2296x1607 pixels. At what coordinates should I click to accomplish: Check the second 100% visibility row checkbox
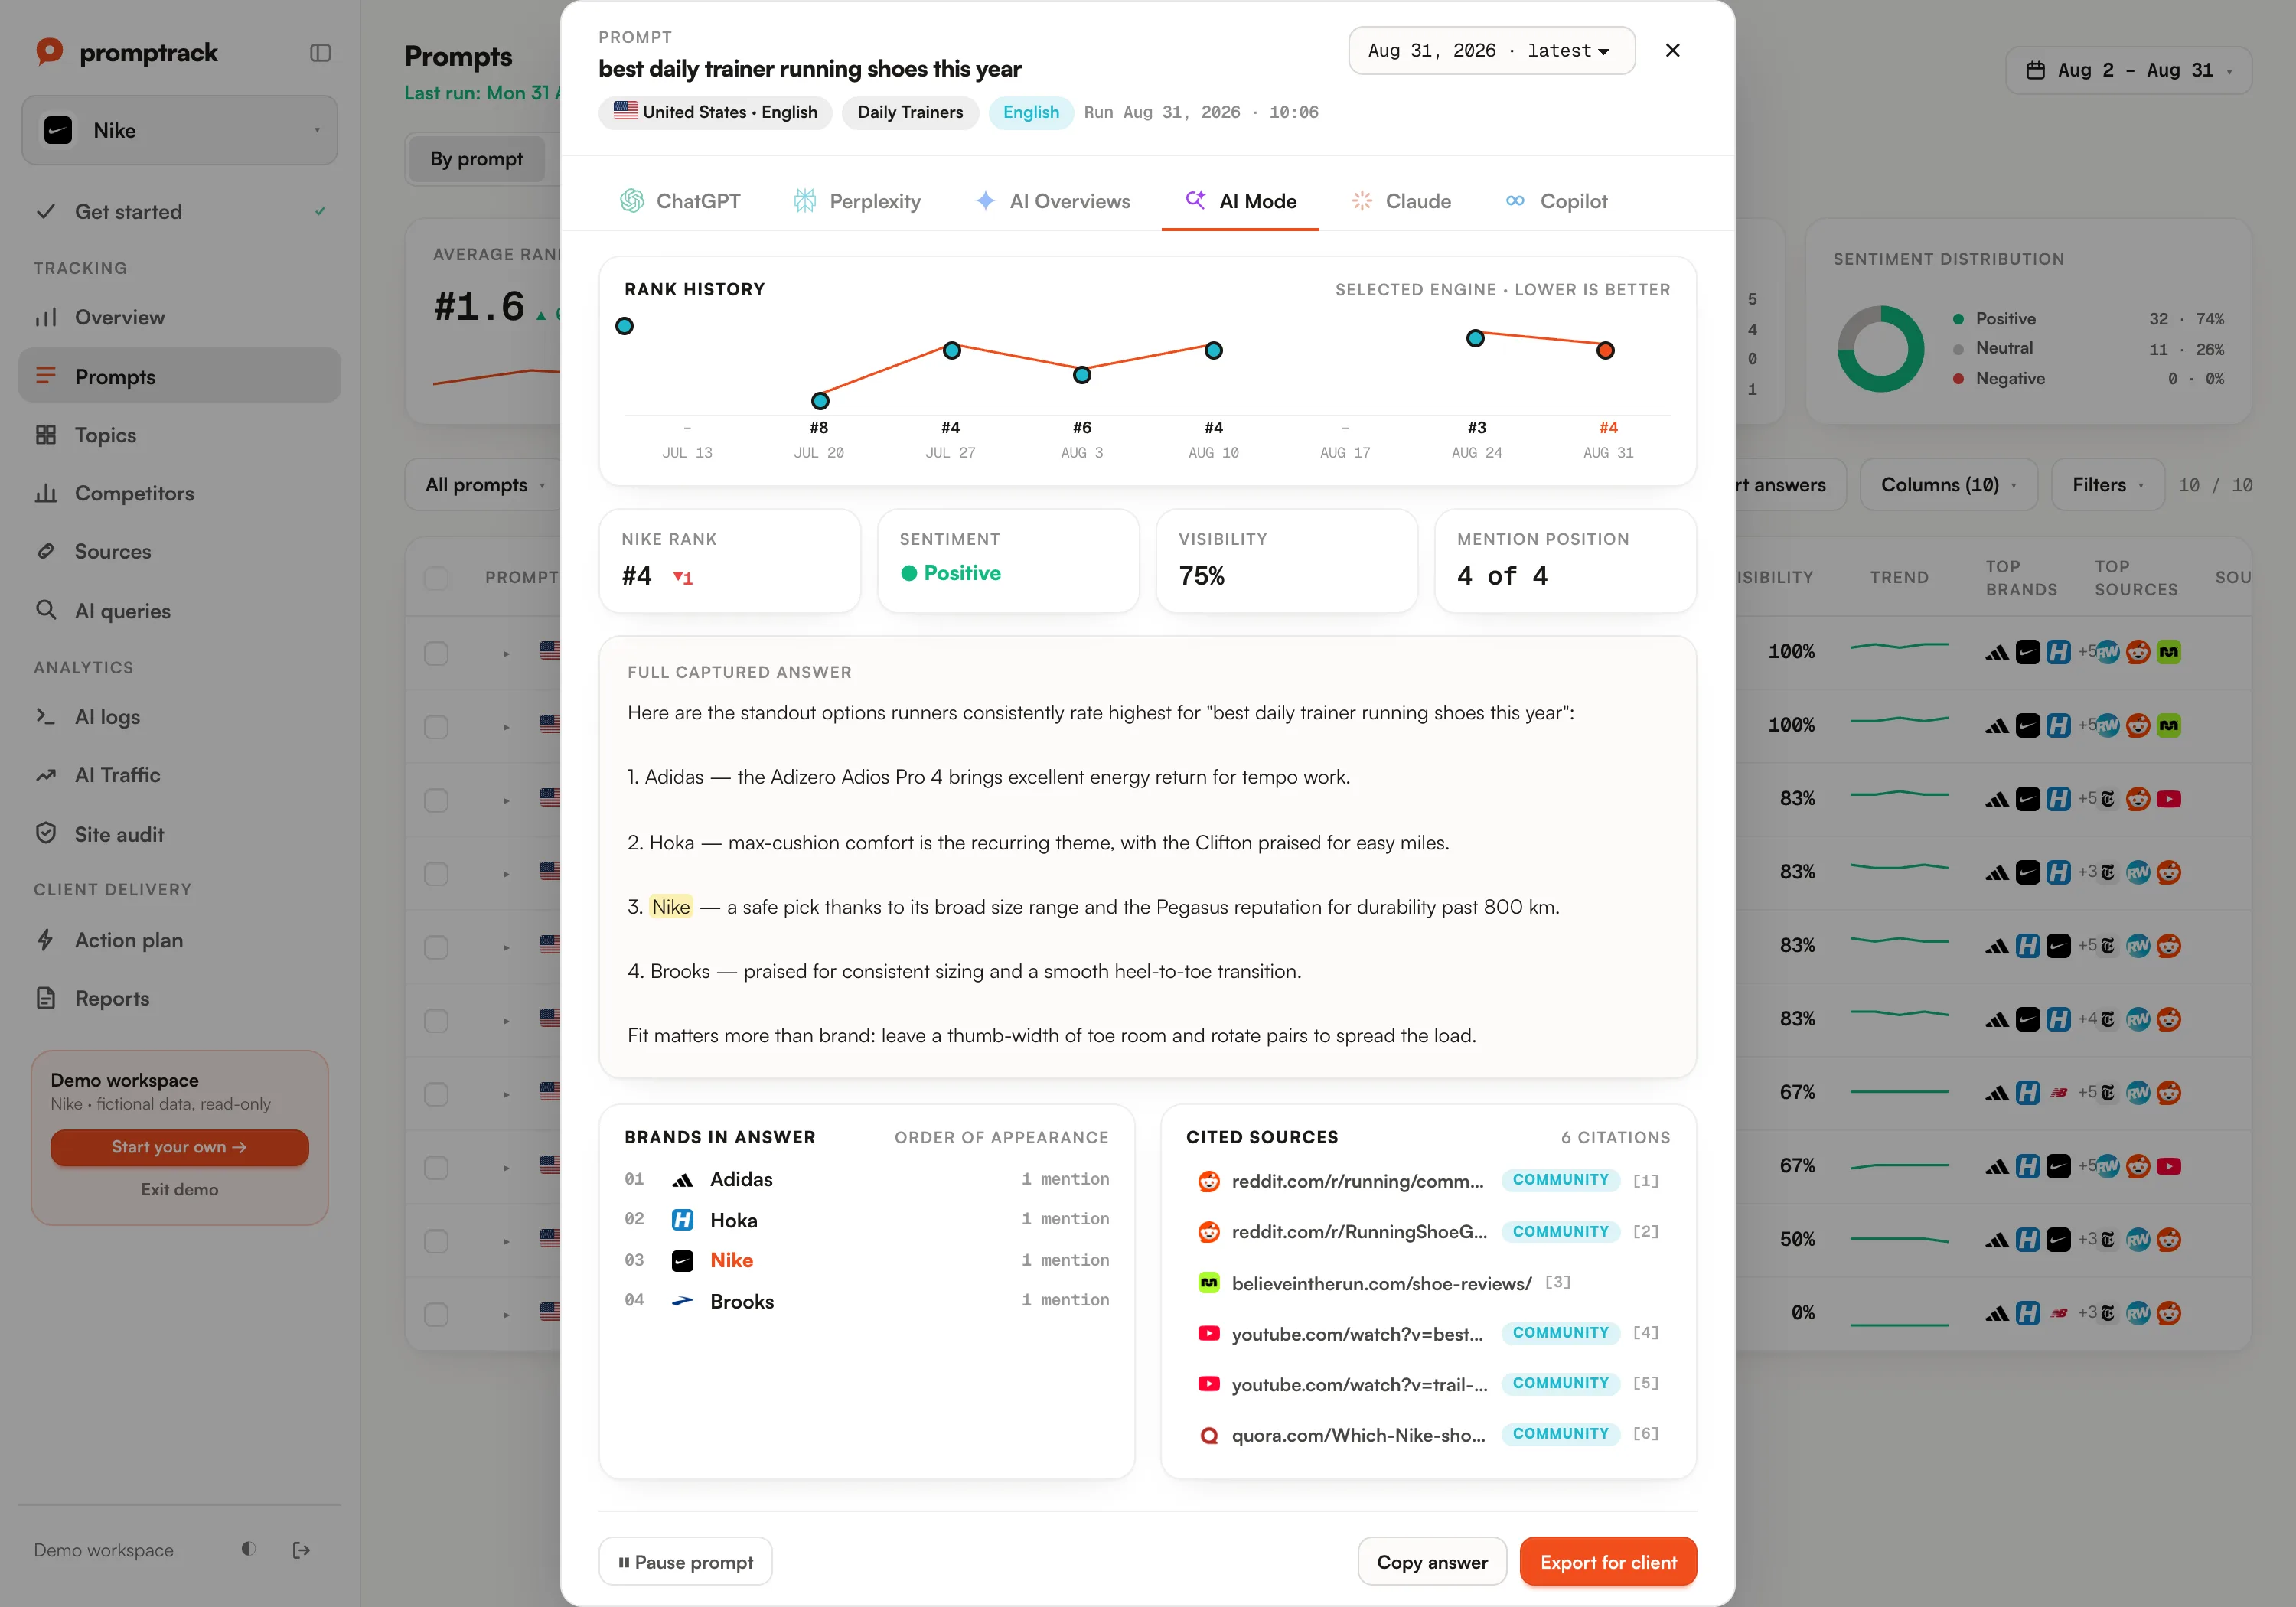[x=436, y=727]
